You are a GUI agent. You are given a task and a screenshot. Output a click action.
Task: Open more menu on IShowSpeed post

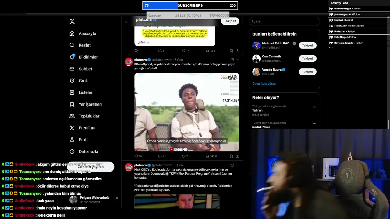[237, 60]
